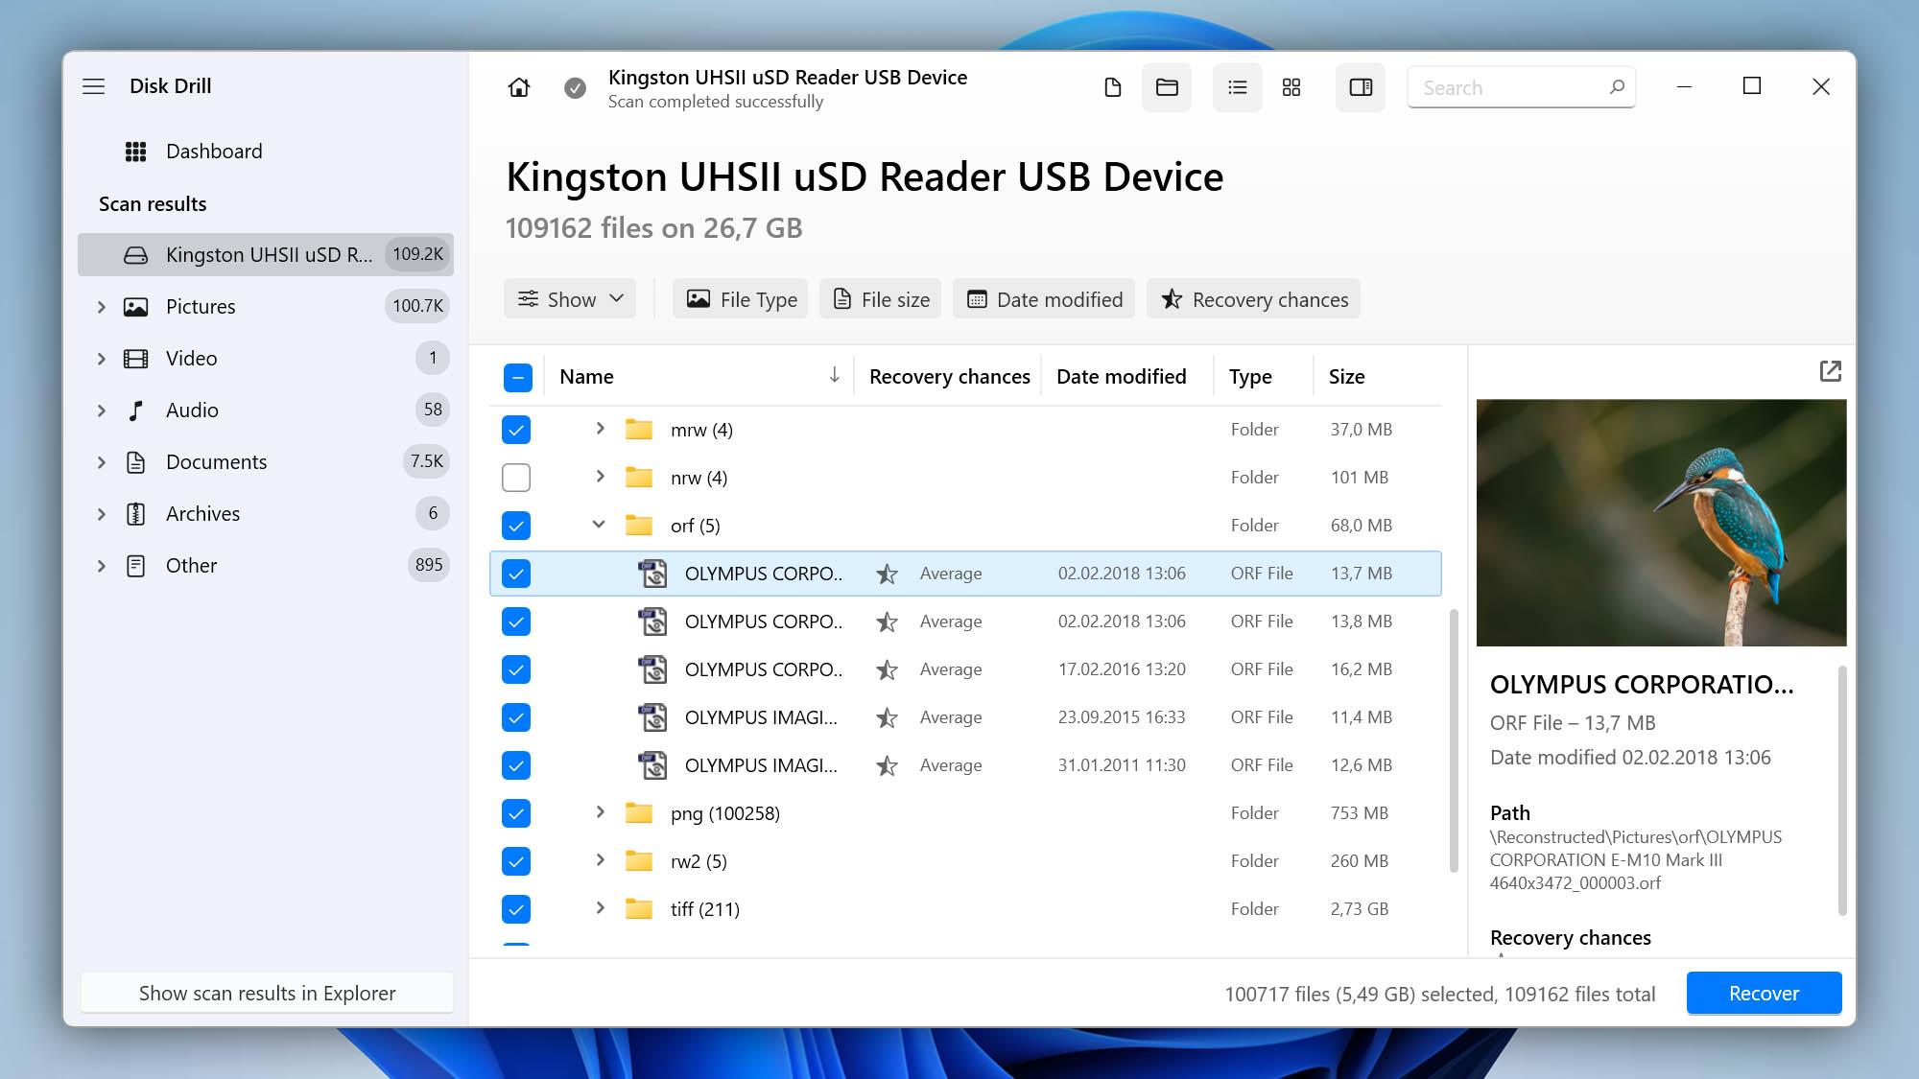Toggle checkbox for nrw (4) folder
This screenshot has height=1079, width=1919.
[x=516, y=477]
